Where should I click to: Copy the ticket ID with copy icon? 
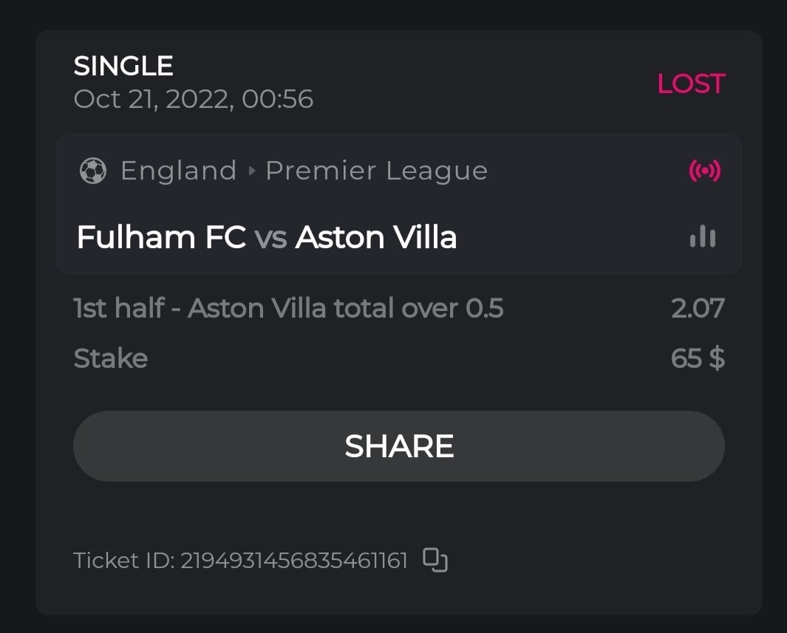435,560
